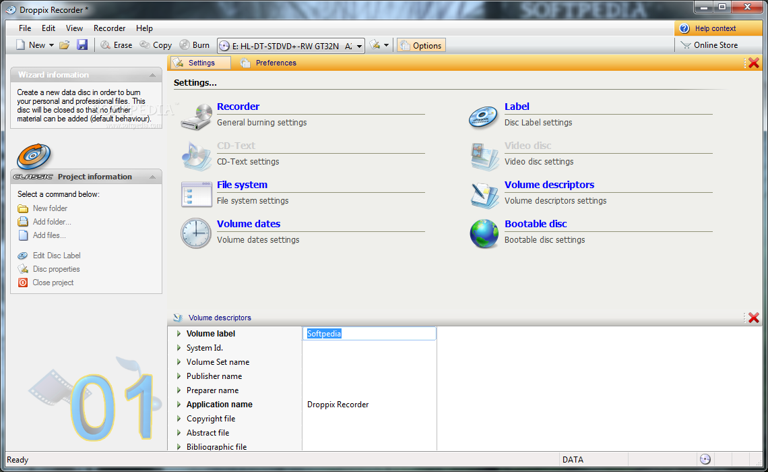Click the Classic project disc logo icon

point(34,157)
